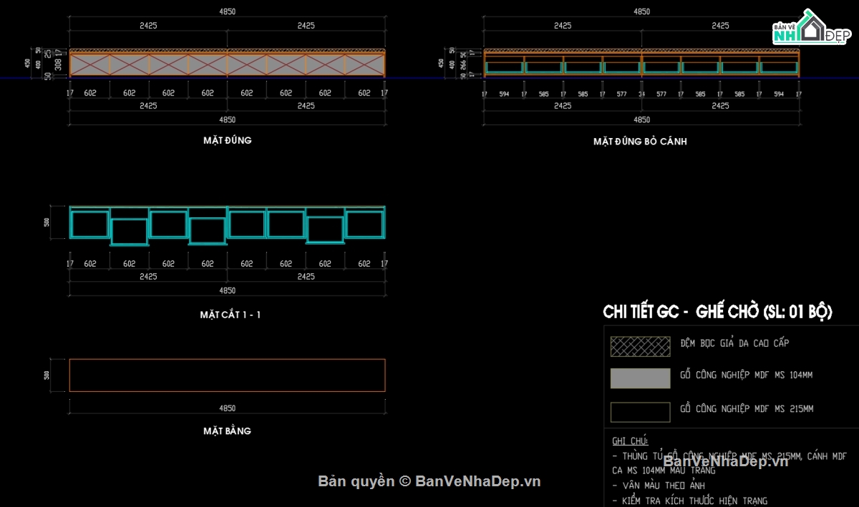
Task: Click the 594 dimension at left of open elevation
Action: (504, 94)
